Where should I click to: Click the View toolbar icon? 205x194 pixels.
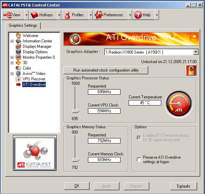tap(7, 15)
